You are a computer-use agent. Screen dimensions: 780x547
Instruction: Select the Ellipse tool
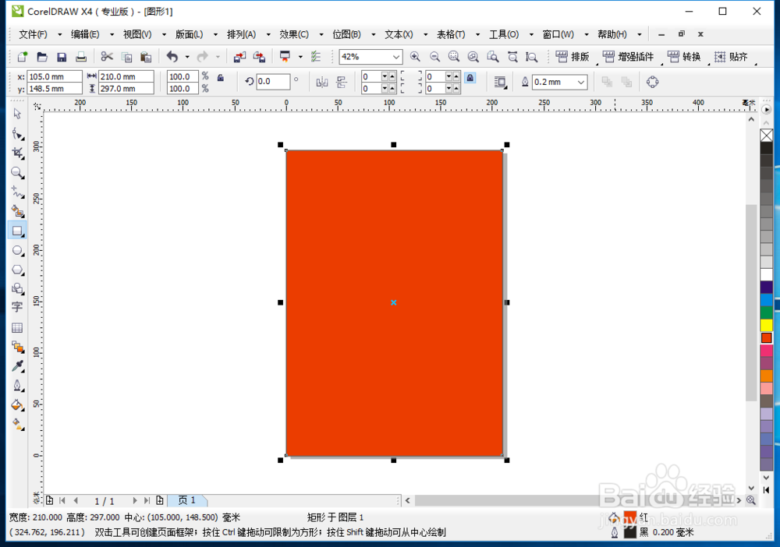(17, 251)
